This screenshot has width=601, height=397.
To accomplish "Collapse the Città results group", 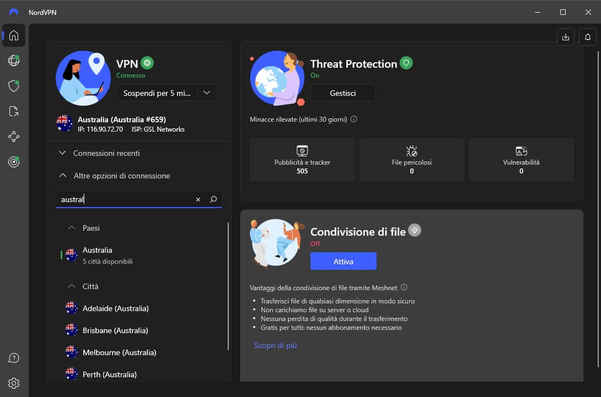I will (71, 286).
